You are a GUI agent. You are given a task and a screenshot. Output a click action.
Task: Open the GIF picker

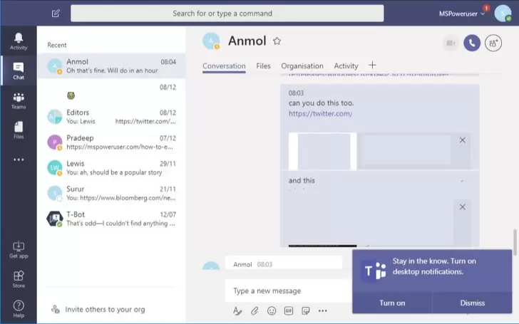point(289,310)
